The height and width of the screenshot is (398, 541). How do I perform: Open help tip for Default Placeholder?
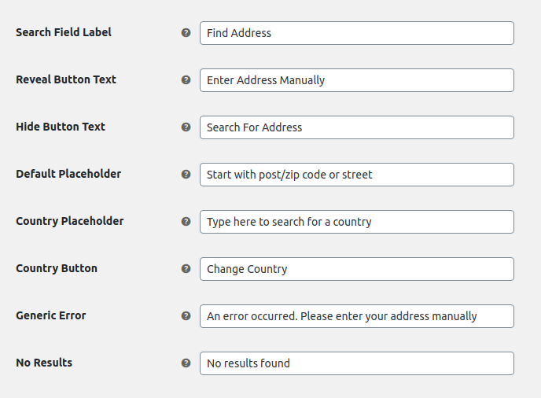(186, 175)
